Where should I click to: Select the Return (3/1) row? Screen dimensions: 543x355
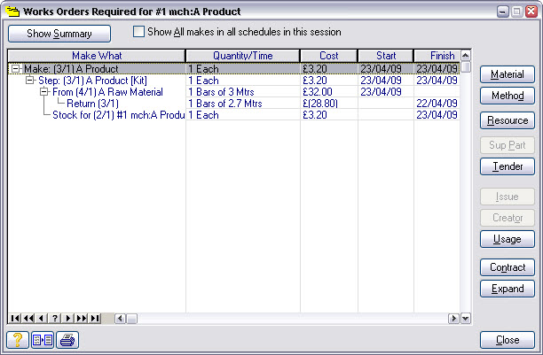pos(233,104)
